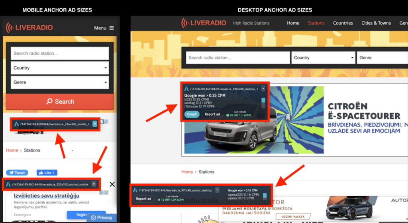This screenshot has height=223, width=408.
Task: Click the Stations breadcrumb in desktop view
Action: pos(206,172)
